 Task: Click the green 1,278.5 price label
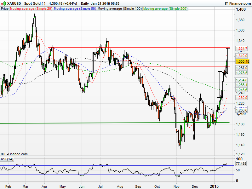pyautogui.click(x=242, y=73)
